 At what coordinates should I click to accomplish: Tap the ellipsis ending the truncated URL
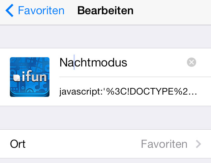pyautogui.click(x=193, y=94)
